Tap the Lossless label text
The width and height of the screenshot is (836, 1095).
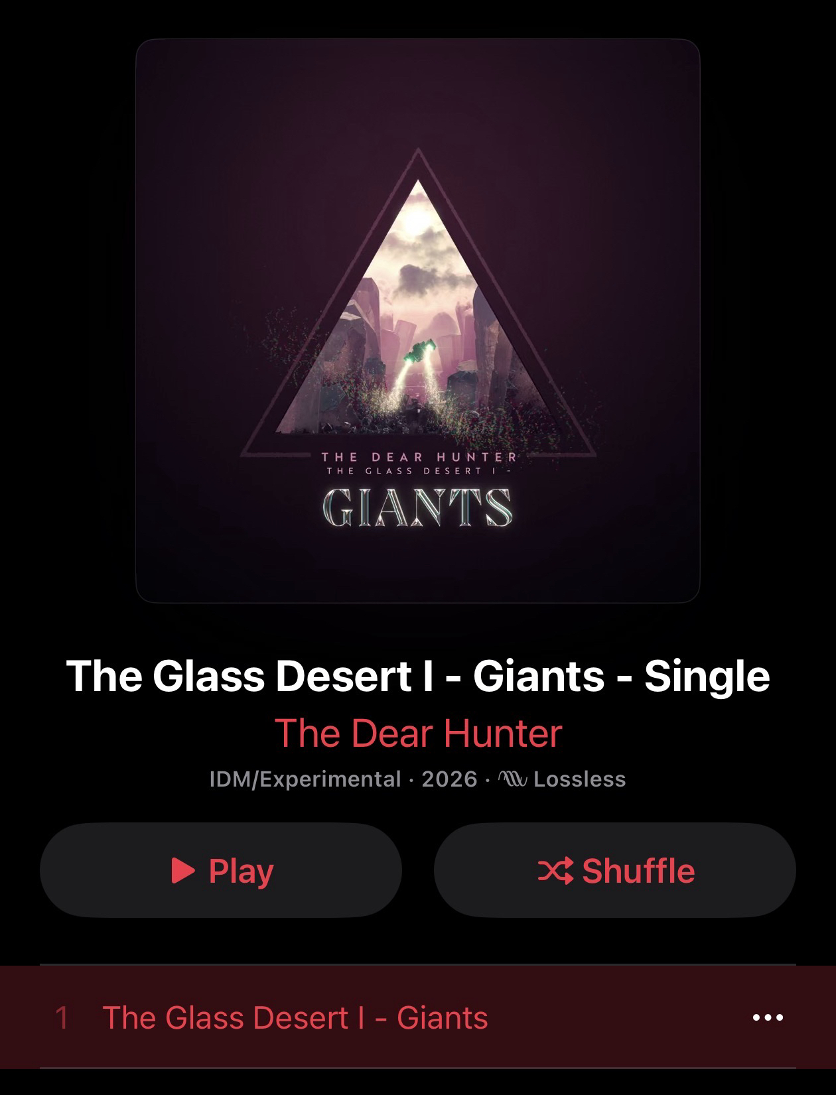tap(580, 779)
